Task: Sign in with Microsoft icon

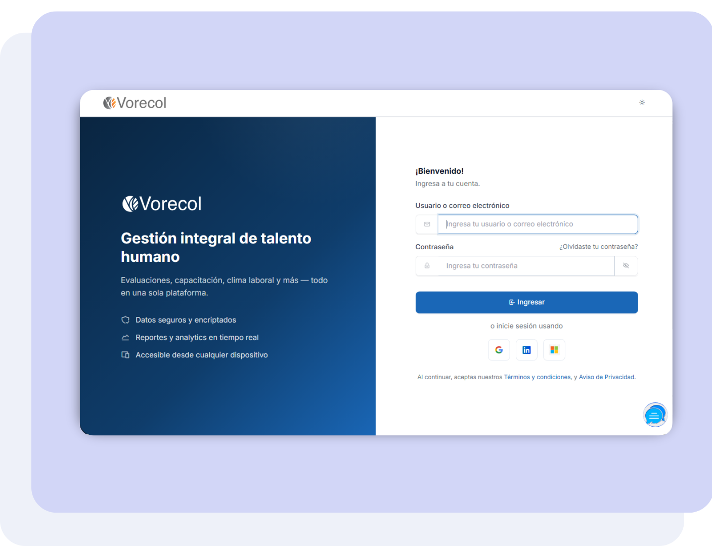Action: point(554,350)
